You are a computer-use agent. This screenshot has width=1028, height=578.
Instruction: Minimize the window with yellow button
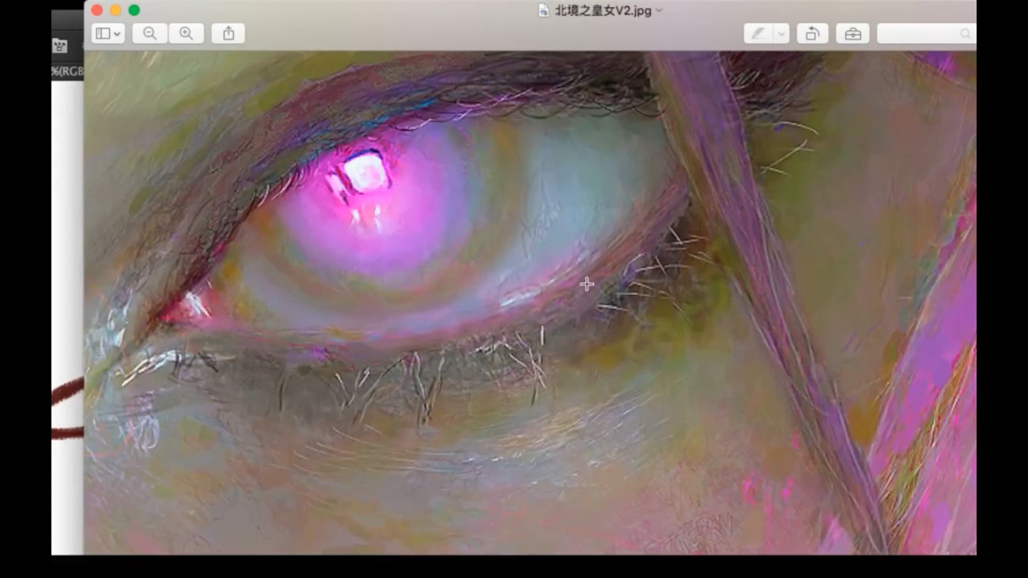tap(116, 10)
